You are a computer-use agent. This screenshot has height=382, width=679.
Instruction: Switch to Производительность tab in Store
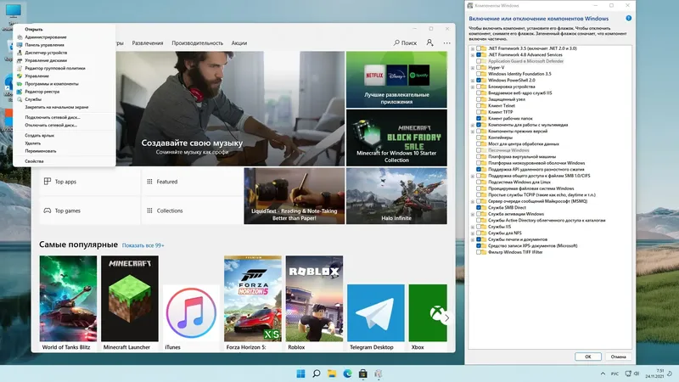pyautogui.click(x=198, y=43)
